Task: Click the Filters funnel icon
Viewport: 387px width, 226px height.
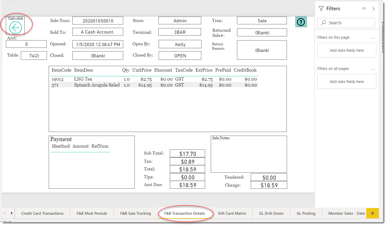Action: (321, 9)
